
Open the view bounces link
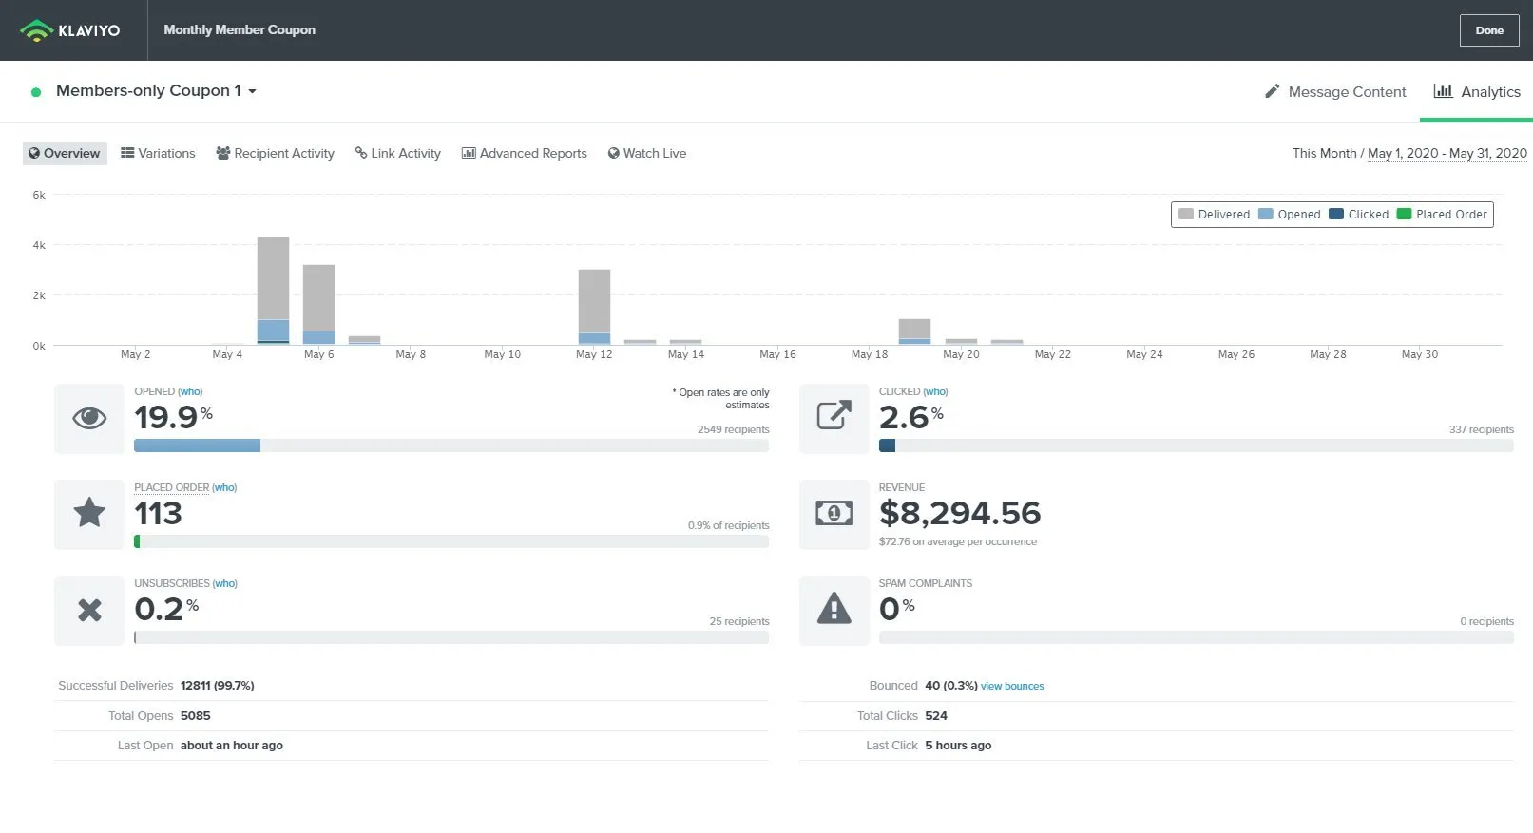click(x=1012, y=686)
